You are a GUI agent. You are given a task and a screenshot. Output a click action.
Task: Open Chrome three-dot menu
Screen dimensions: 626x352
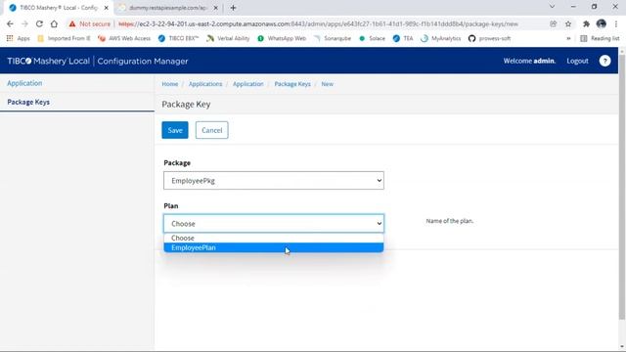pos(616,23)
